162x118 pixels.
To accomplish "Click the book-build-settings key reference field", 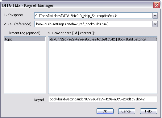I will point(93,24).
